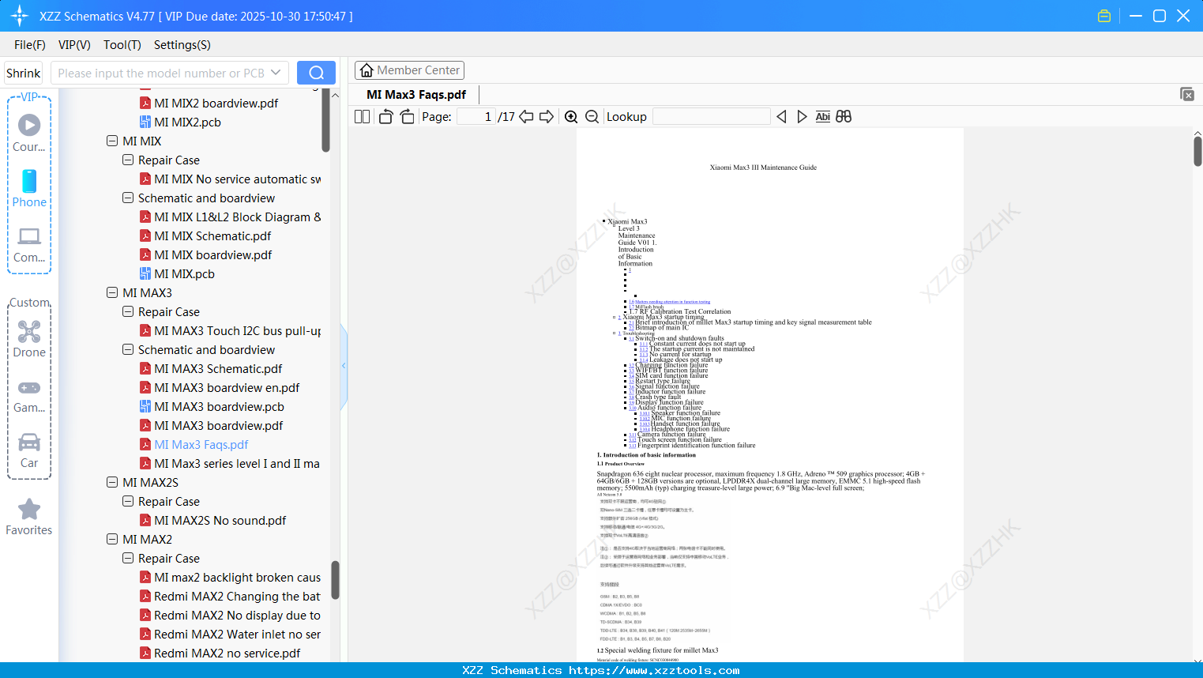Open the VIP(V) menu

[x=74, y=45]
